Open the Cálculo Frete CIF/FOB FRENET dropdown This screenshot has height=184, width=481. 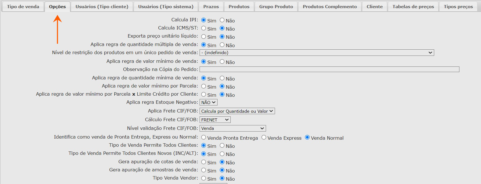point(215,120)
